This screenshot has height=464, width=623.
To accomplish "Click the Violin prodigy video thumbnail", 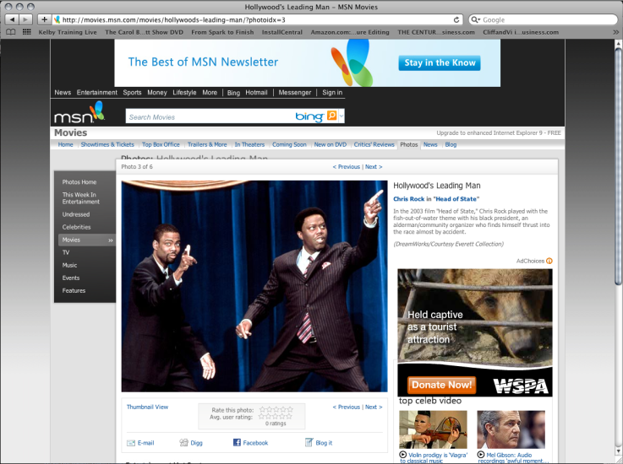I will [433, 430].
